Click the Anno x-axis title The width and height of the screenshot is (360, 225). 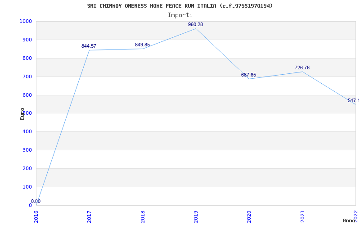point(348,220)
